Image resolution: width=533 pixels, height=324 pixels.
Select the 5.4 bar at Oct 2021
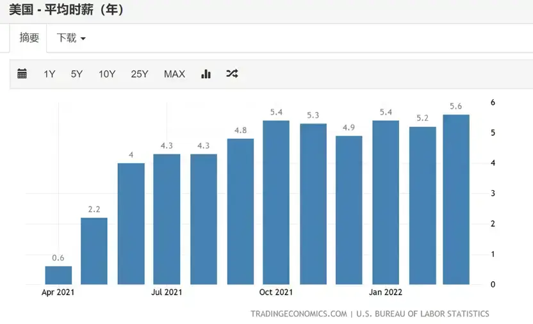(276, 202)
